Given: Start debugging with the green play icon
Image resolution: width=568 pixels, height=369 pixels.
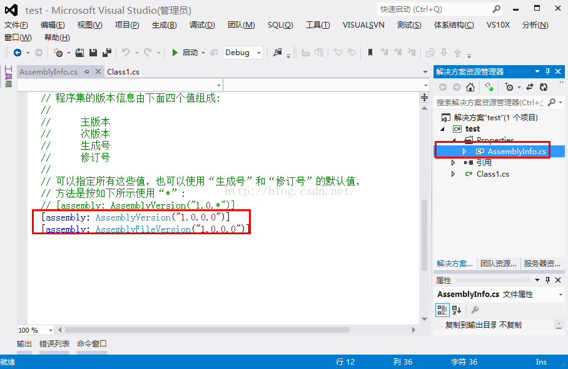Looking at the screenshot, I should tap(175, 53).
